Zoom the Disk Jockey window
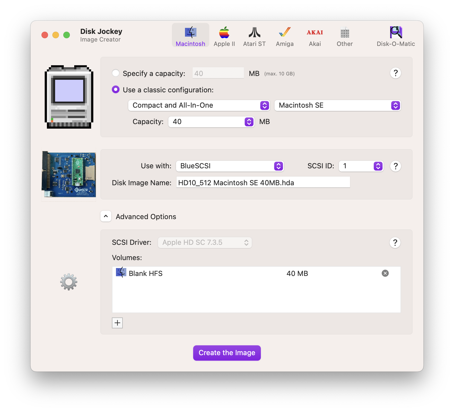454x412 pixels. point(67,35)
